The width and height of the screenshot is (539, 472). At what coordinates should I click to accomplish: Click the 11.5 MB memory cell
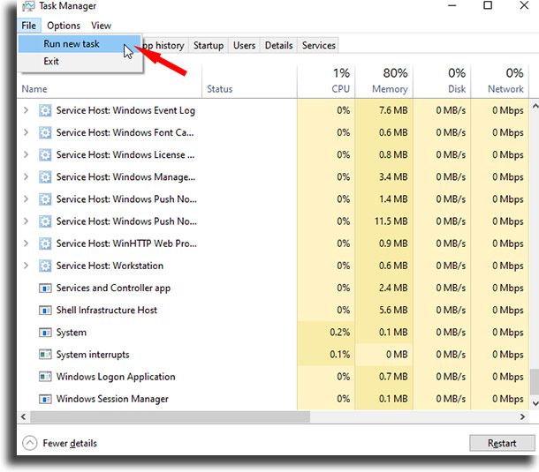(x=384, y=221)
